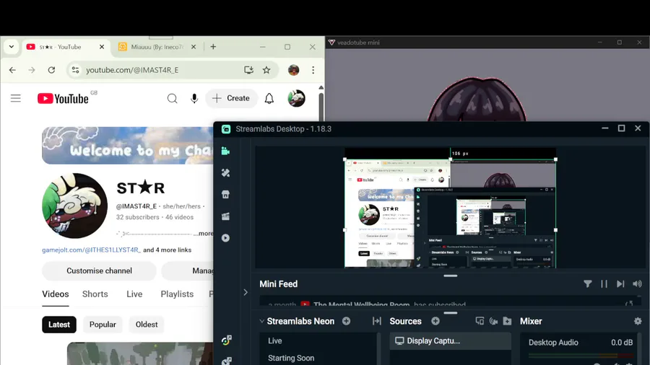Open the YouTube guide hamburger menu
Image resolution: width=650 pixels, height=365 pixels.
(x=16, y=98)
